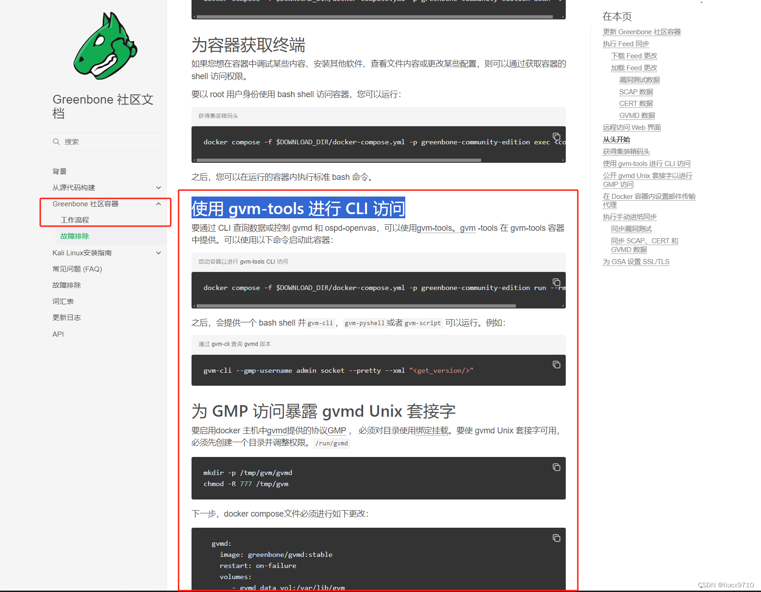Open the 远程访问 Web 界面 link
Screen dimensions: 761x592
point(631,127)
